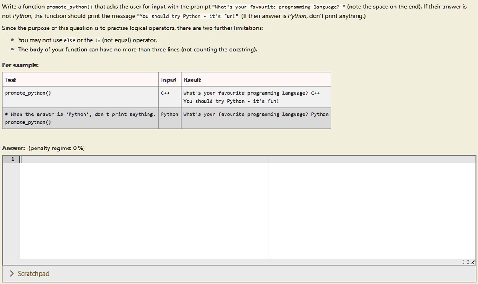
Task: Click the fullscreen expand icon below the editor
Action: pyautogui.click(x=465, y=262)
